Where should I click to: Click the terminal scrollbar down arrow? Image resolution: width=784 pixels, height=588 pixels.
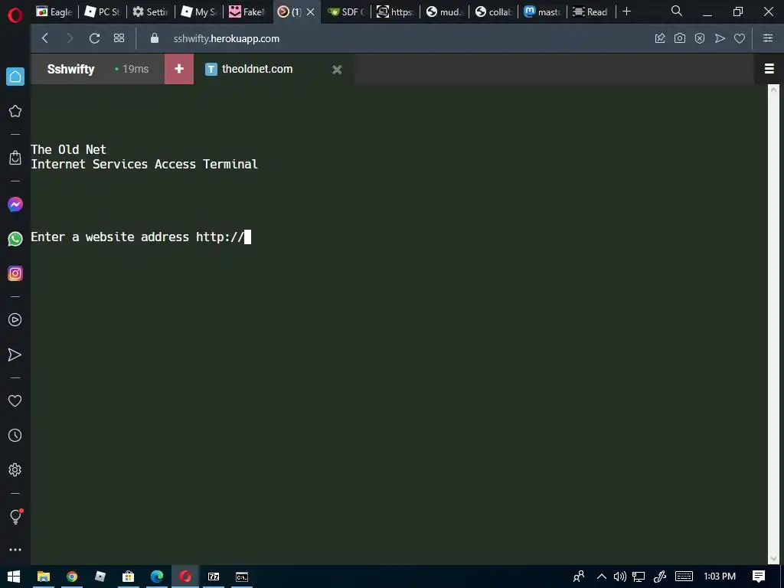(773, 558)
